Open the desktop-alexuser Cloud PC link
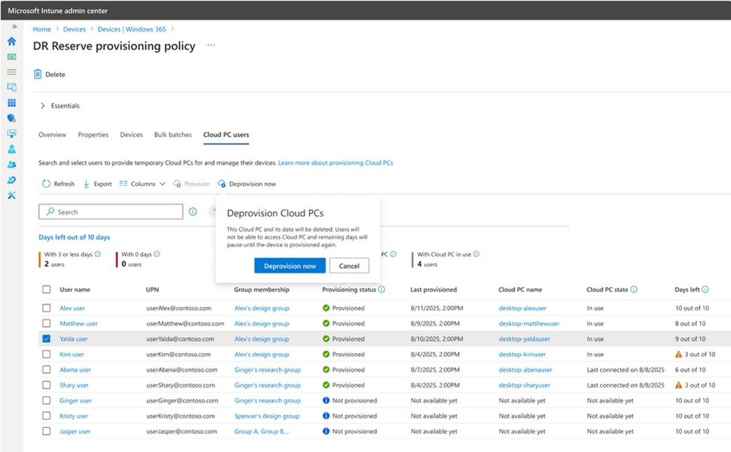The height and width of the screenshot is (452, 731). coord(522,308)
